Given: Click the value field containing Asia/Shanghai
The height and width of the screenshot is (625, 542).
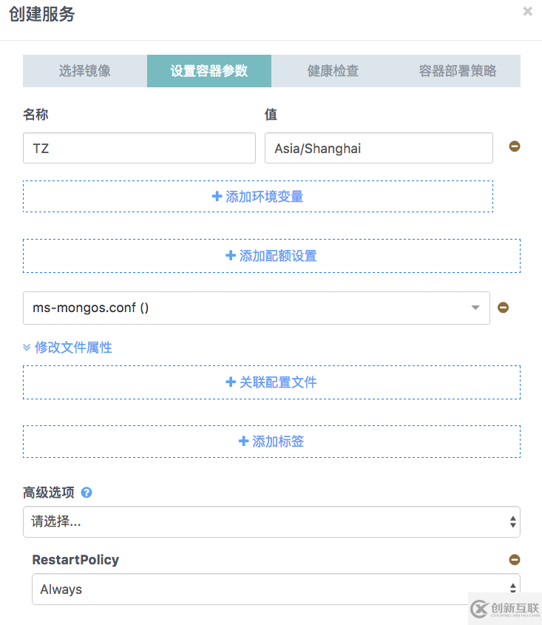Looking at the screenshot, I should pos(379,148).
